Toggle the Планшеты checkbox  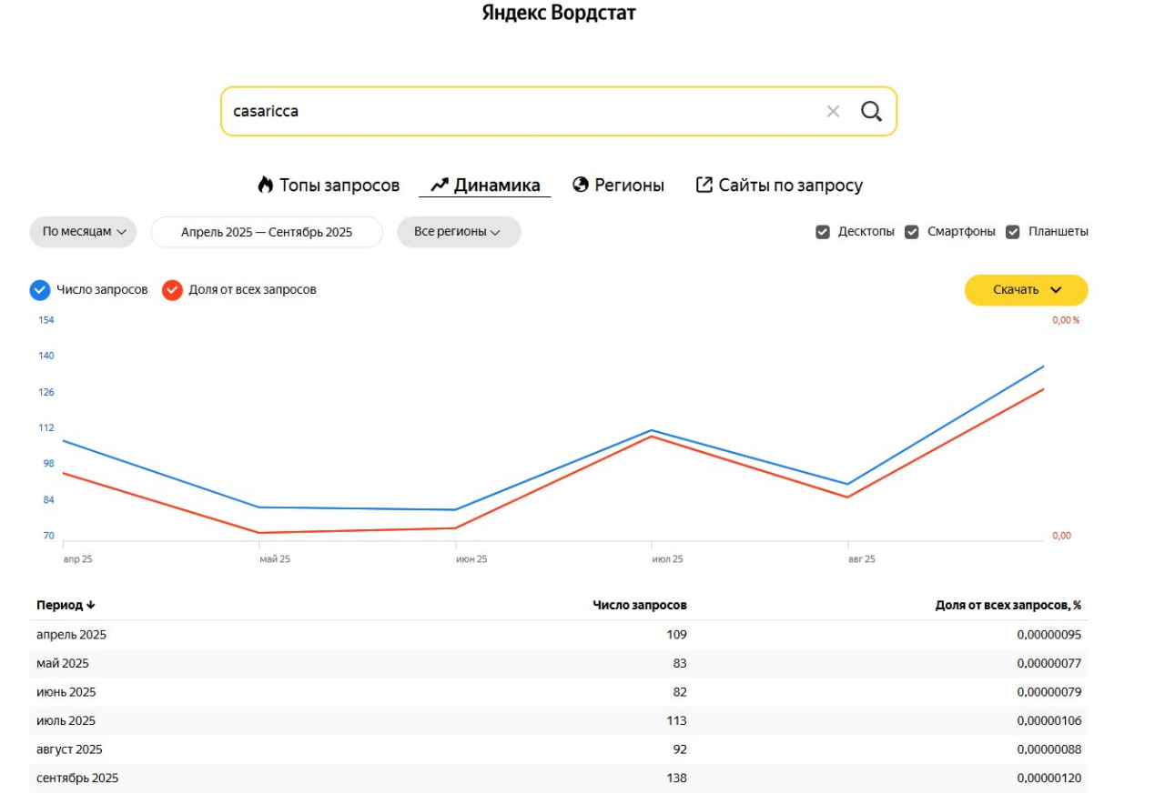point(1013,232)
